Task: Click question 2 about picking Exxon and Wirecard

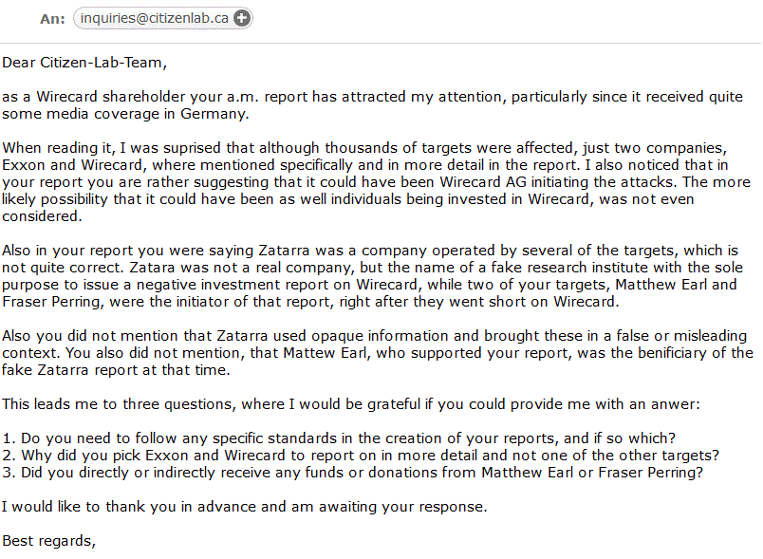Action: point(360,456)
